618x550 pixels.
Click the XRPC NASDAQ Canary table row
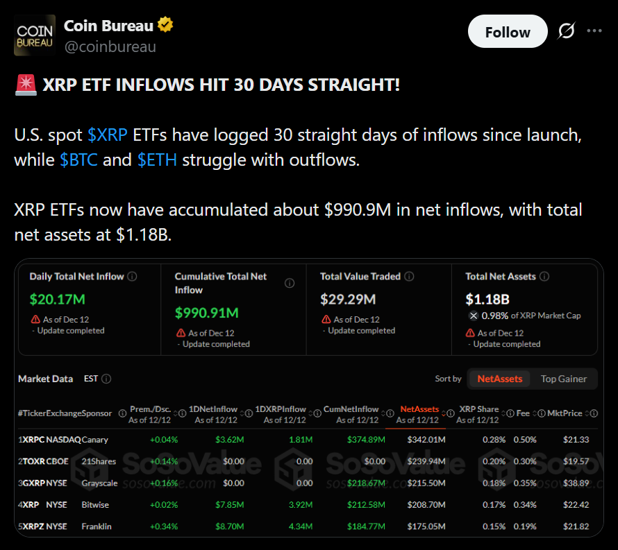(306, 440)
